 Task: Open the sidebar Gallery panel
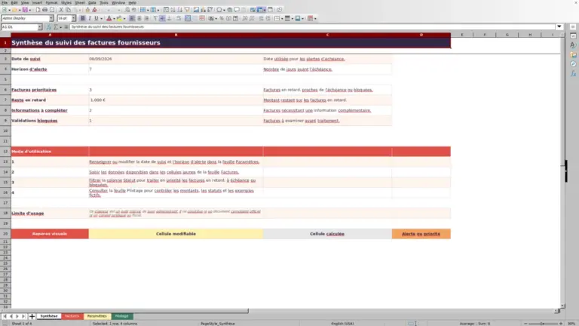[x=573, y=54]
